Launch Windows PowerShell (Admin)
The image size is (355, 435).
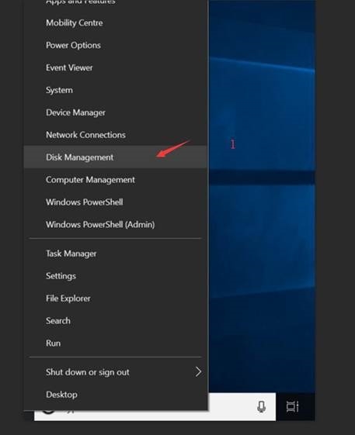(x=116, y=224)
